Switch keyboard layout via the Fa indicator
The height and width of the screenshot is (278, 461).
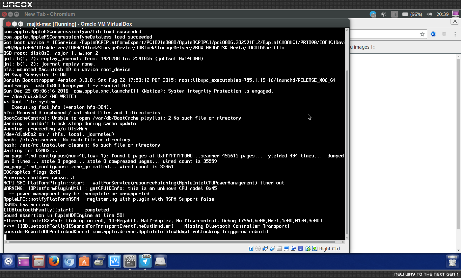click(394, 14)
